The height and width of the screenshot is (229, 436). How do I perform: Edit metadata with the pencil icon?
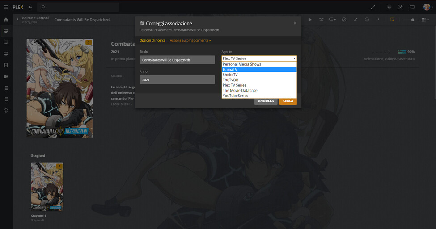pos(356,20)
